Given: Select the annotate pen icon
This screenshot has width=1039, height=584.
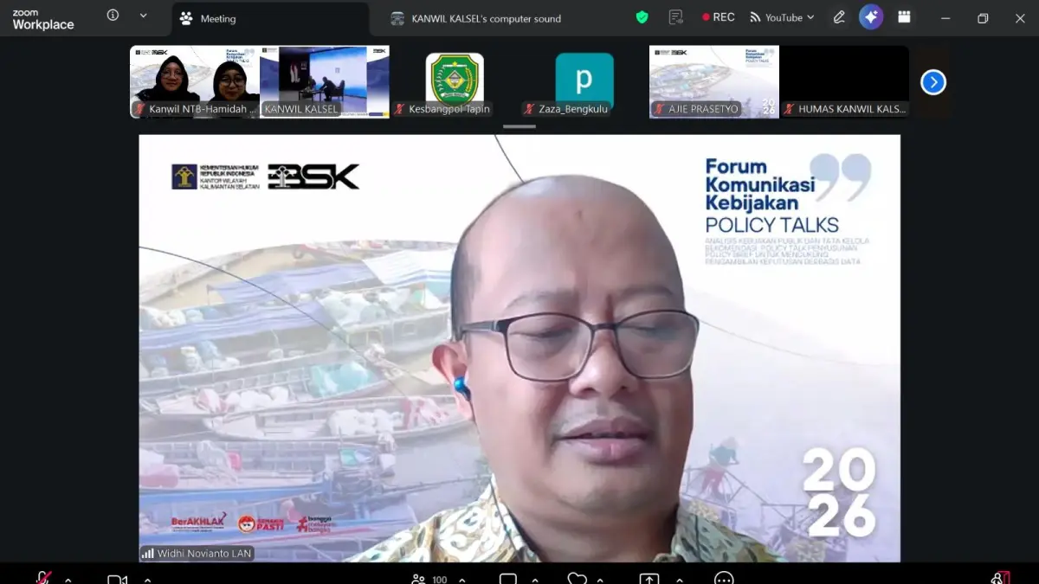Looking at the screenshot, I should click(839, 17).
